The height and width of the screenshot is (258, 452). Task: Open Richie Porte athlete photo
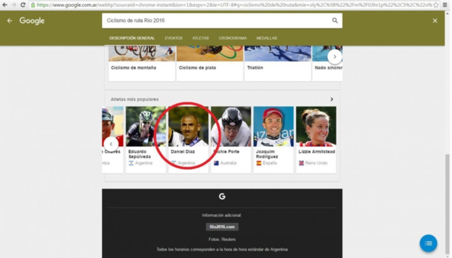[231, 126]
